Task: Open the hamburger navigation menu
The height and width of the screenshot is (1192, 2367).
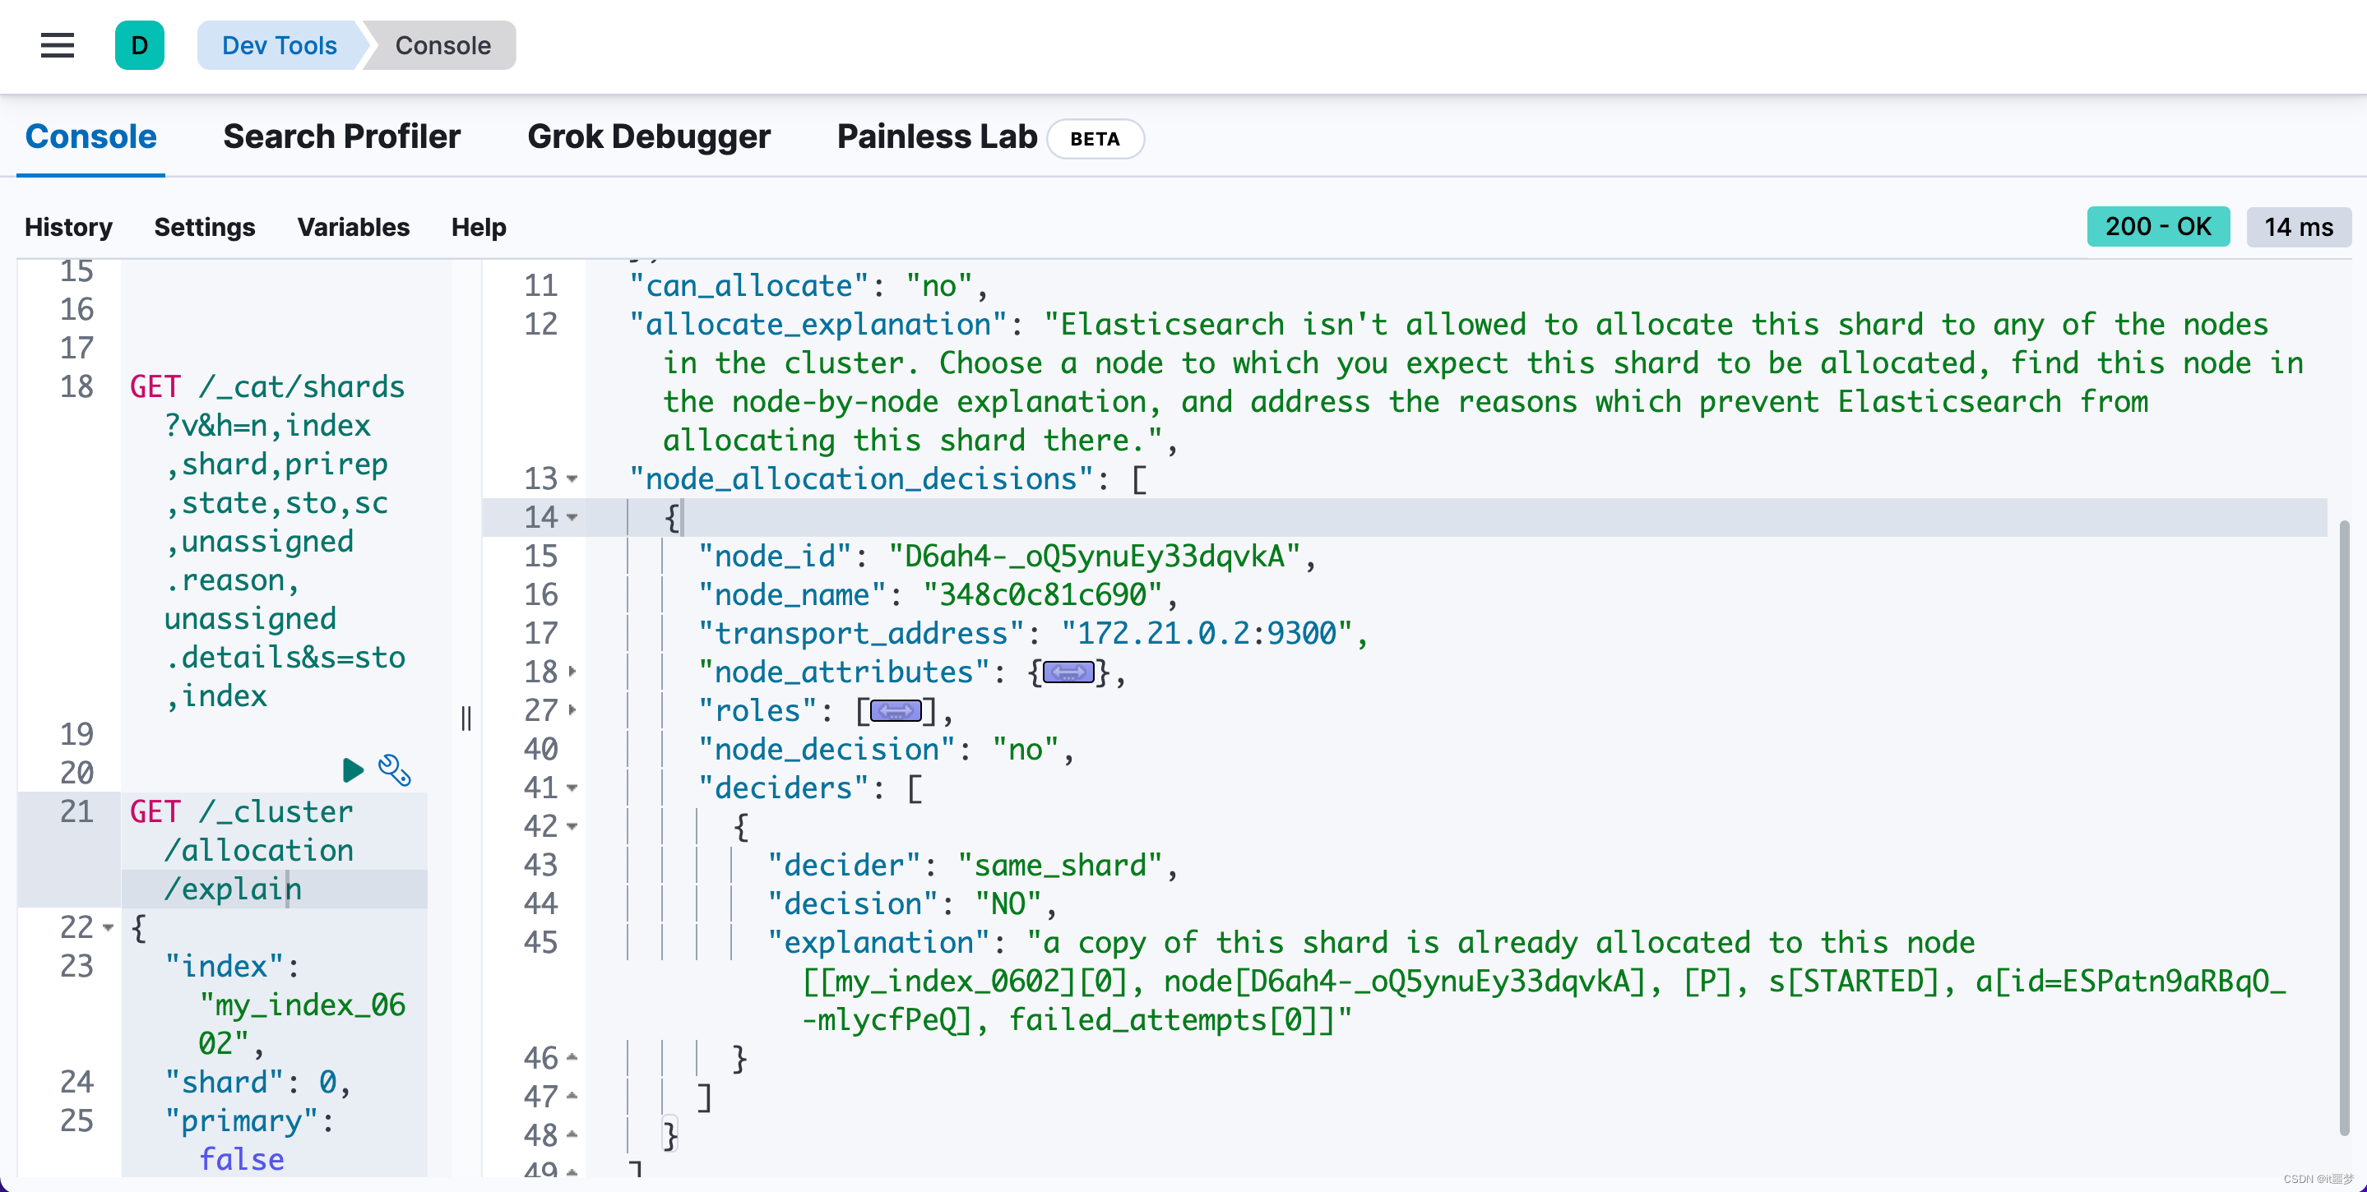Action: (x=57, y=45)
